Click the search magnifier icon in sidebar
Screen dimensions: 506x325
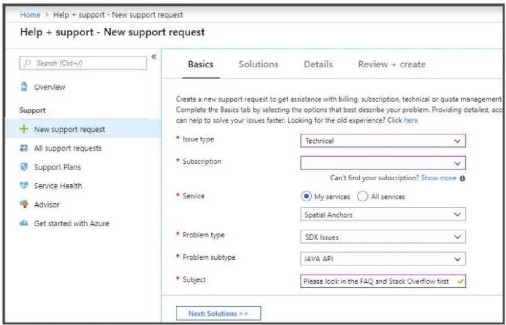point(28,63)
